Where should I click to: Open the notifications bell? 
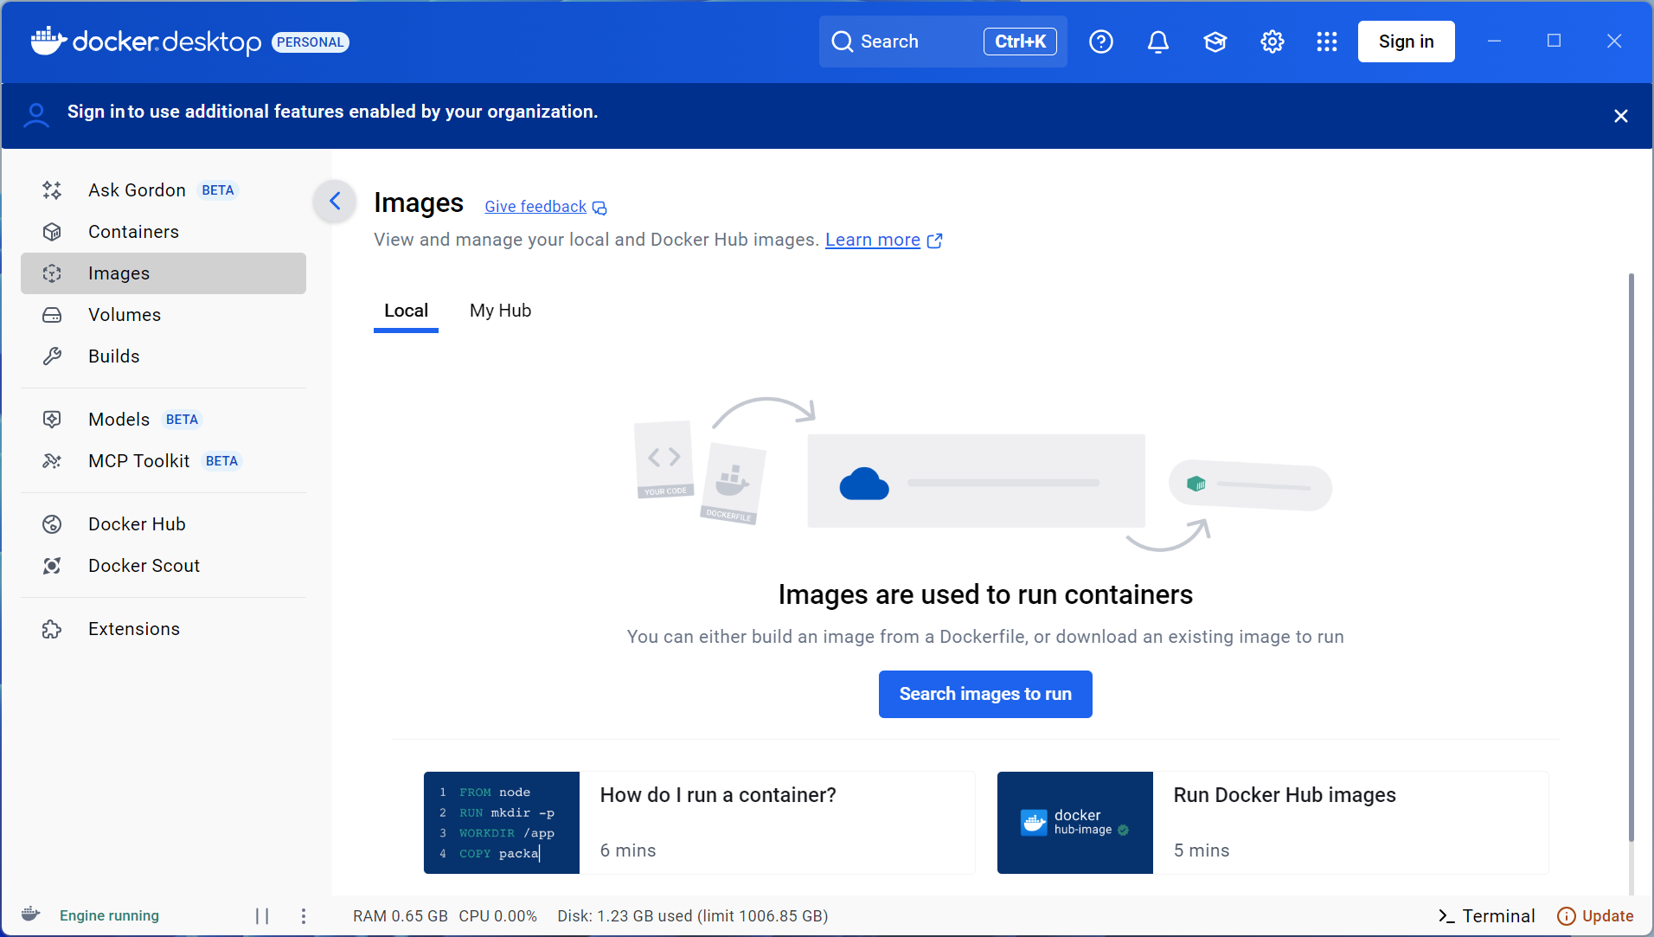[x=1158, y=42]
